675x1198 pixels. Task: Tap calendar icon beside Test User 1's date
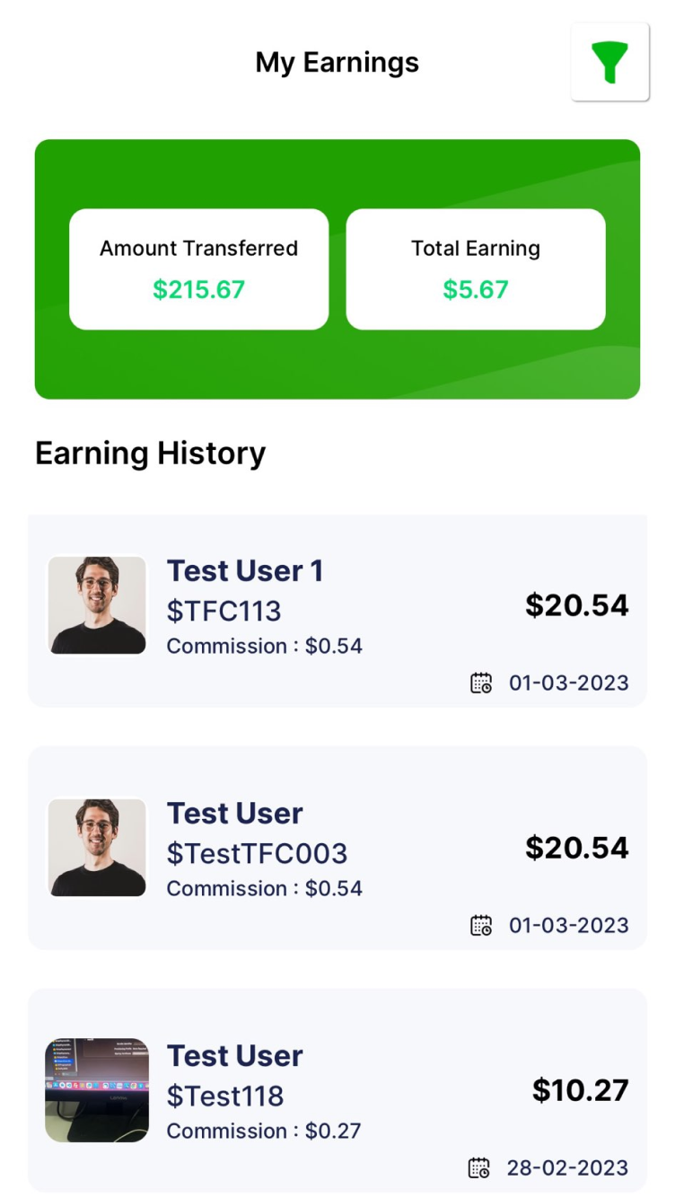(x=481, y=683)
